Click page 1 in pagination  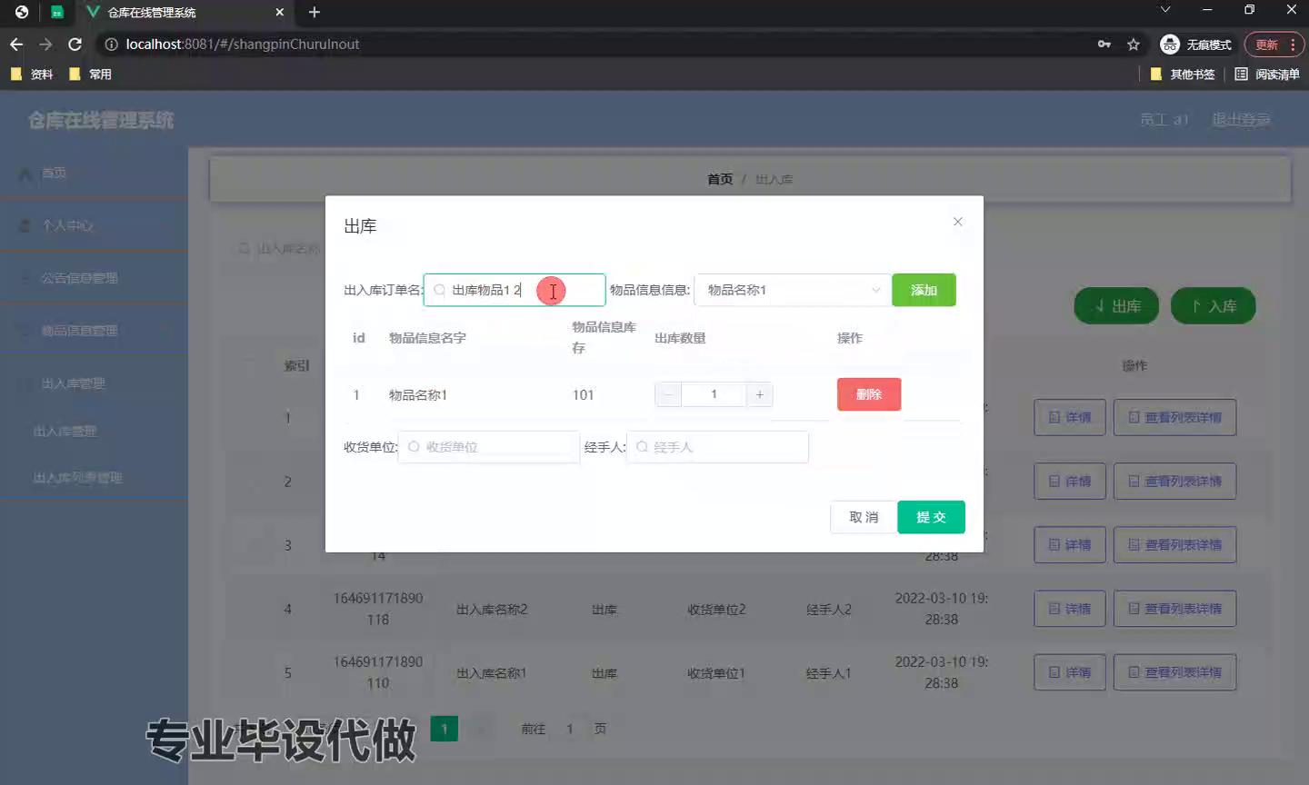[x=444, y=729]
